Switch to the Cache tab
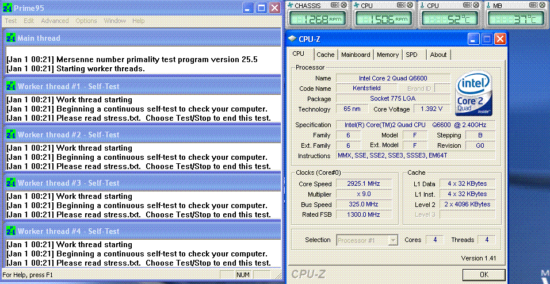The width and height of the screenshot is (550, 284). point(326,55)
